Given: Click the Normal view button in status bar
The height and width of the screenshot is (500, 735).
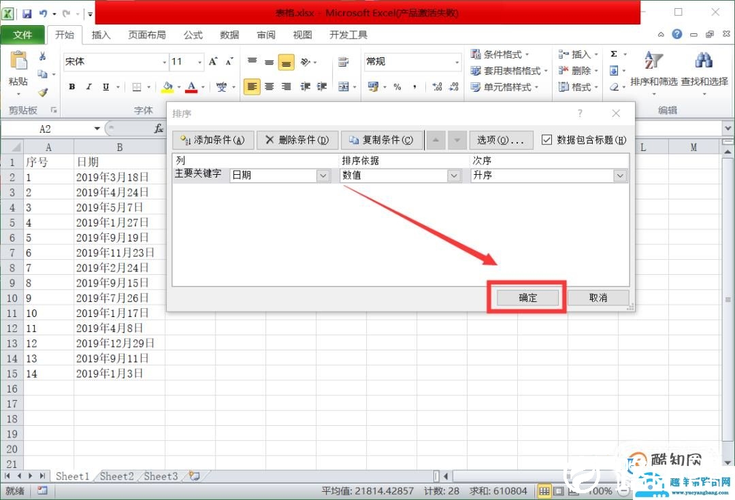Looking at the screenshot, I should point(544,491).
